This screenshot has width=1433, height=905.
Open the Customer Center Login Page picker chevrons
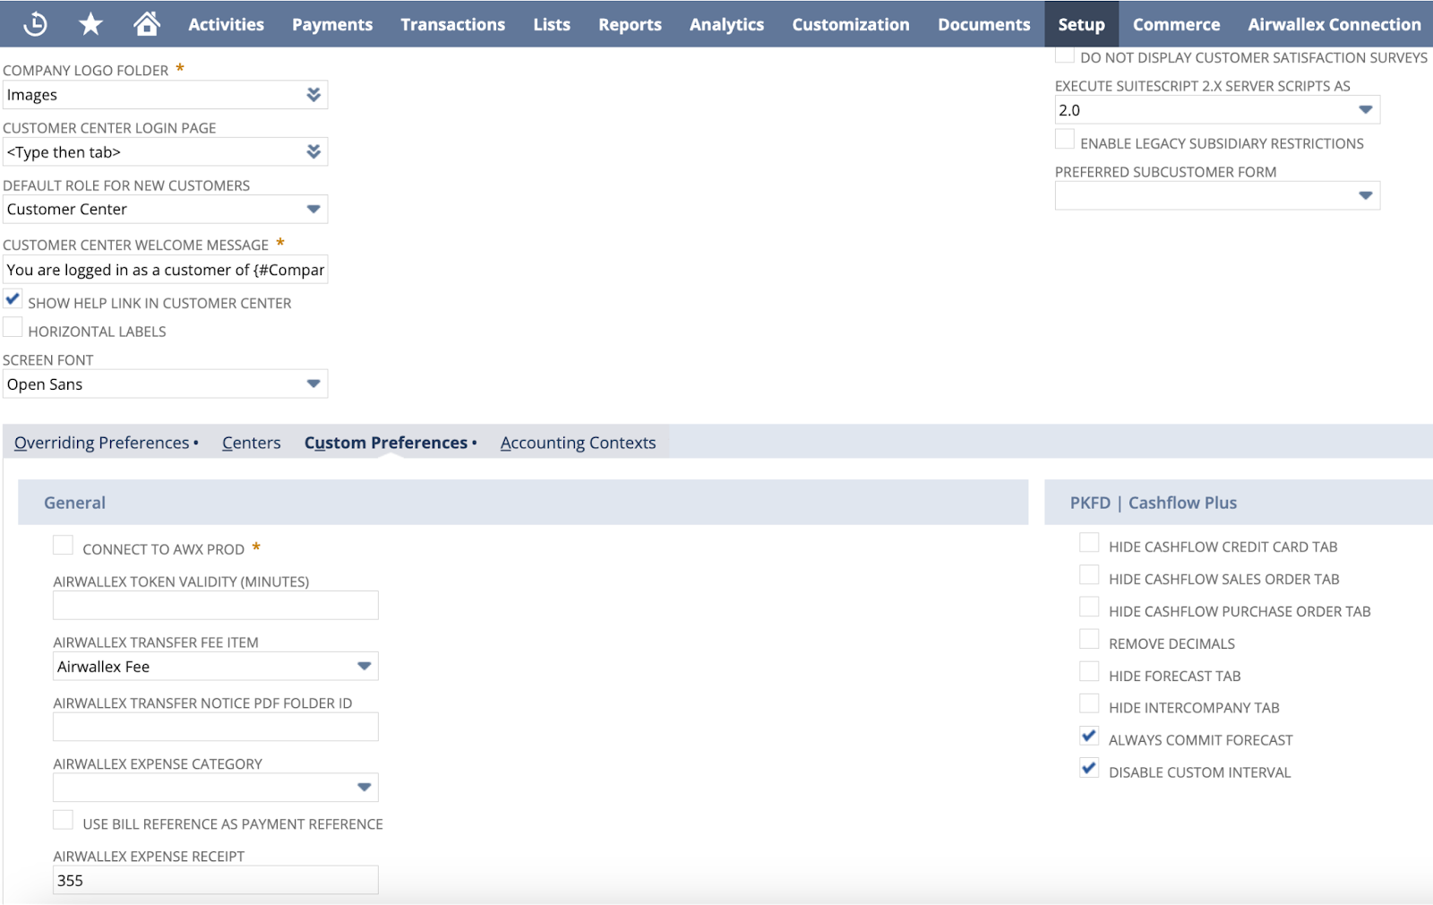(x=314, y=151)
